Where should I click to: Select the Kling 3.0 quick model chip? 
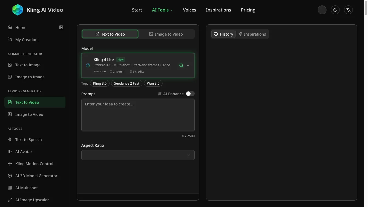[x=100, y=83]
